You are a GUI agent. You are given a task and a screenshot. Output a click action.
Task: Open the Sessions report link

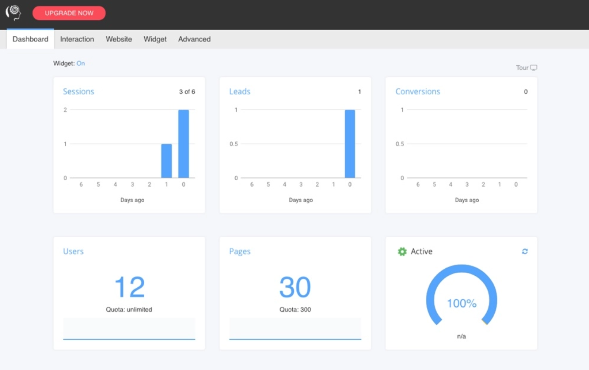pyautogui.click(x=79, y=91)
